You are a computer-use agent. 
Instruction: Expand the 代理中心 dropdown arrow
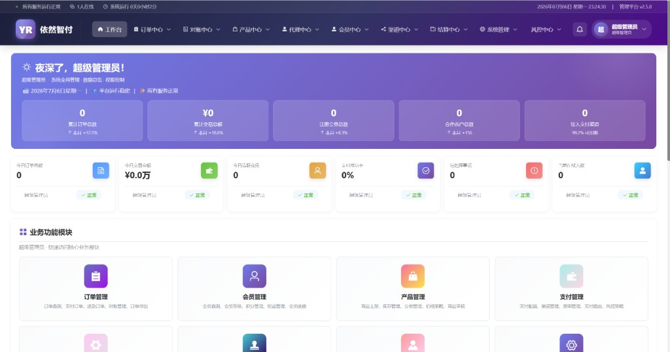(x=317, y=29)
